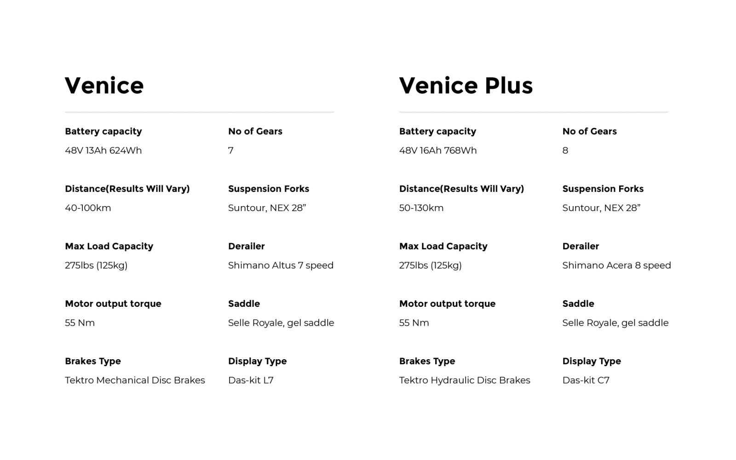This screenshot has height=460, width=736.
Task: Click Venice Plus's 275lbs (125kg) value
Action: point(430,265)
